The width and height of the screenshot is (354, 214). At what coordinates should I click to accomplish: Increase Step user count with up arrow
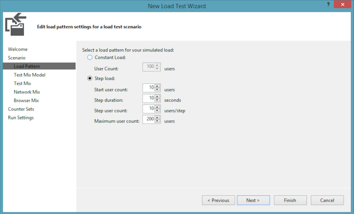[x=157, y=107]
